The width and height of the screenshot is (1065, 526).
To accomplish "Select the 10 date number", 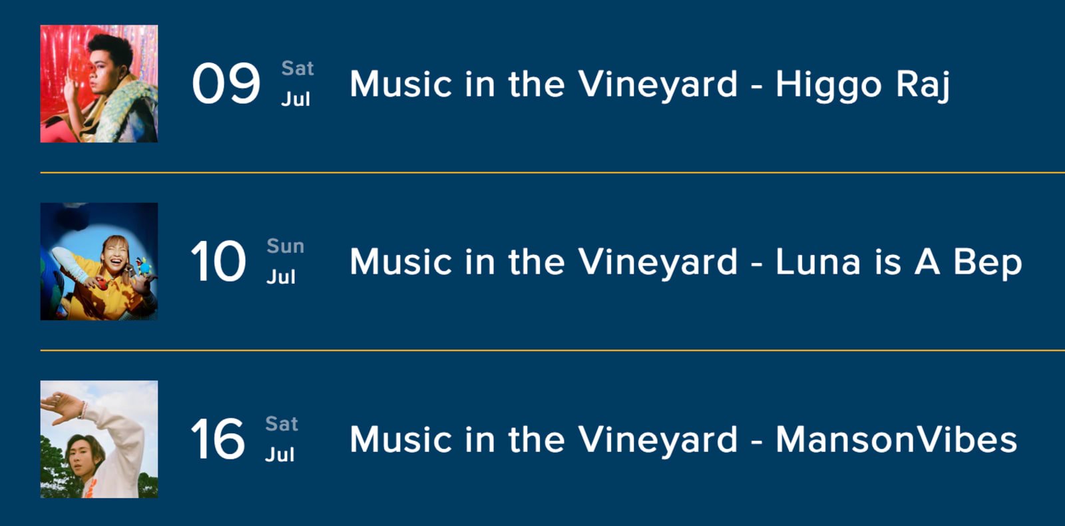I will [218, 261].
